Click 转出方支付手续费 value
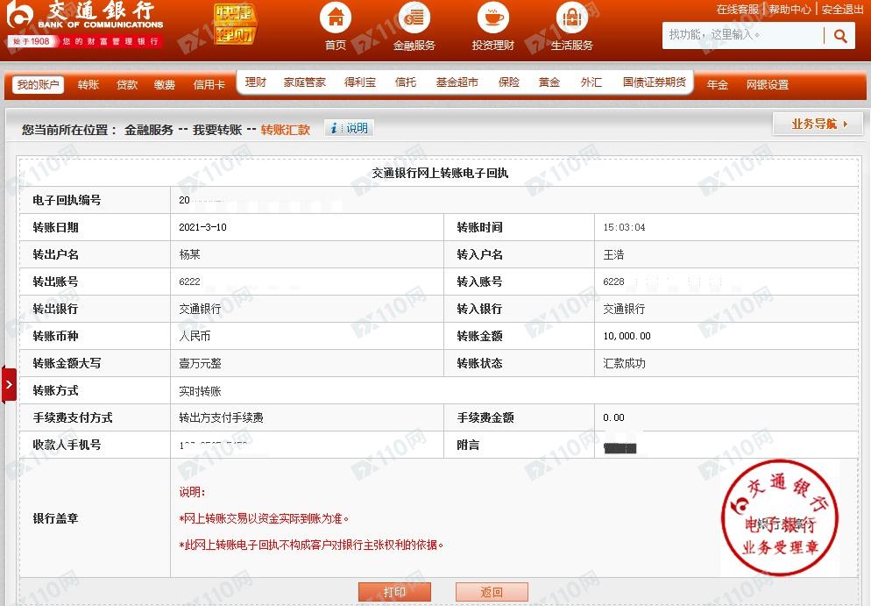871x606 pixels. tap(221, 417)
